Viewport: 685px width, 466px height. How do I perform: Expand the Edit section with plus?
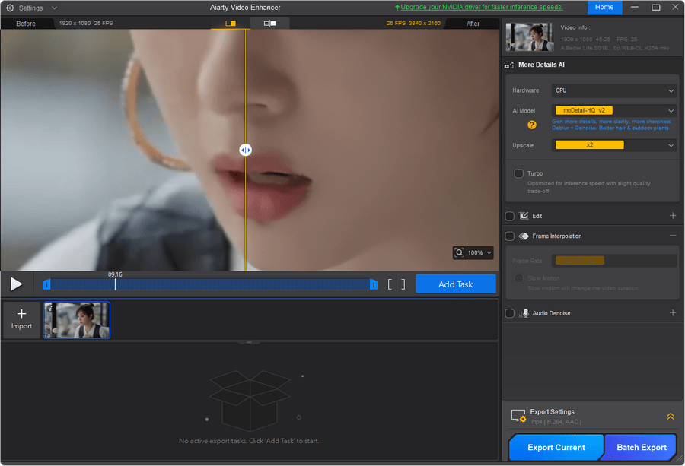(x=673, y=216)
